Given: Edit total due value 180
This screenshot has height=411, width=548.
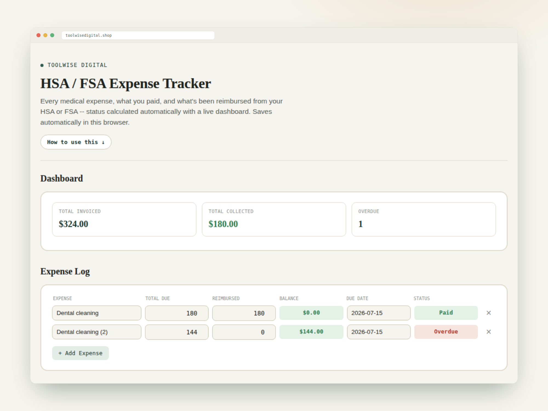Looking at the screenshot, I should click(x=177, y=313).
